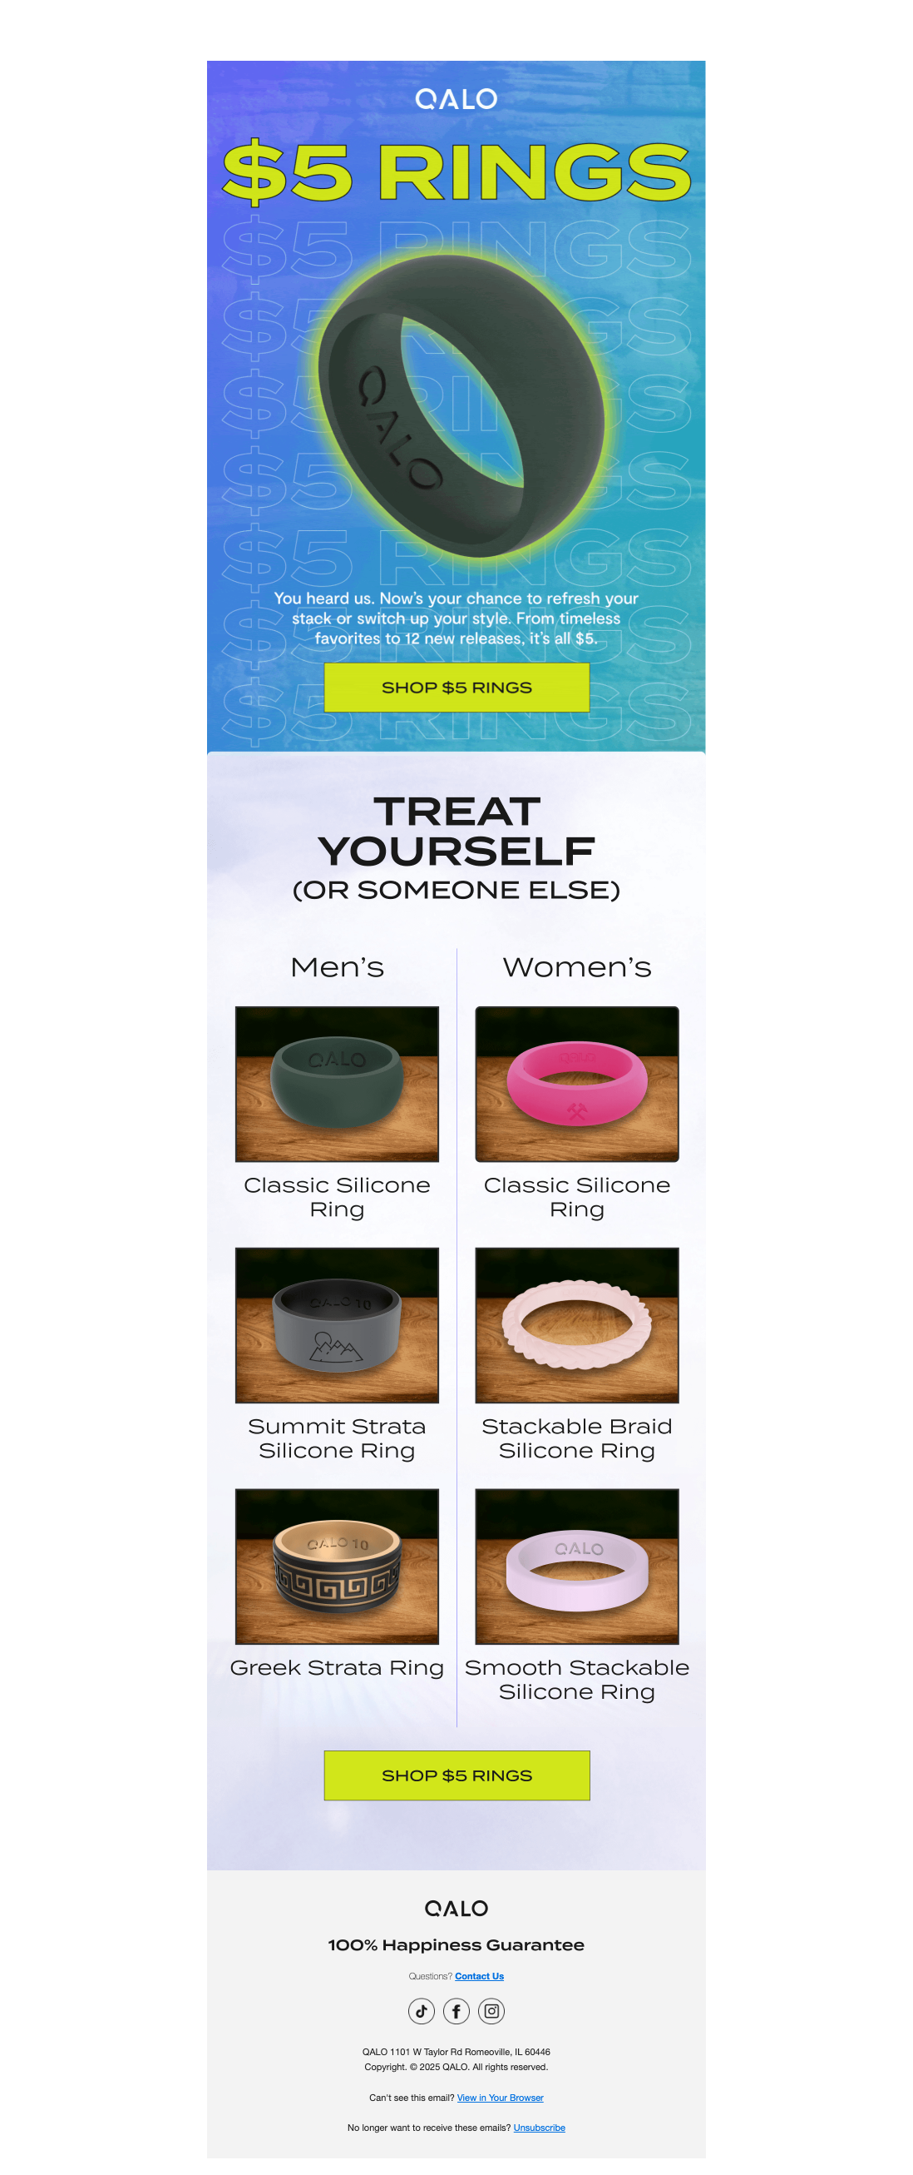Screen dimensions: 913x2175
Task: Open the Smooth Stackable Silicone Ring image
Action: click(x=577, y=1567)
